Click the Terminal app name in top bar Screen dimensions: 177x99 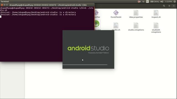5,2
